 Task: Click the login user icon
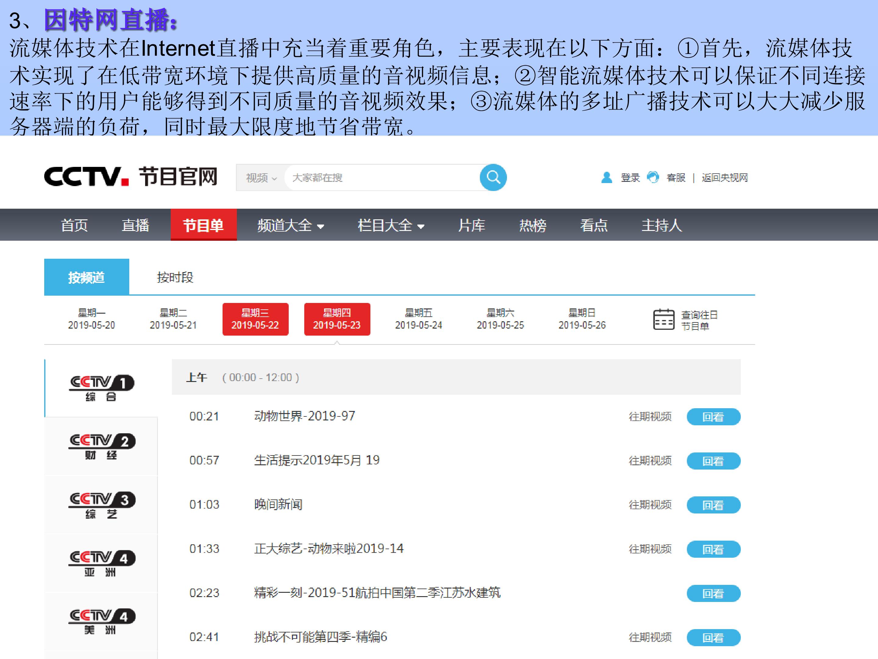pos(606,177)
